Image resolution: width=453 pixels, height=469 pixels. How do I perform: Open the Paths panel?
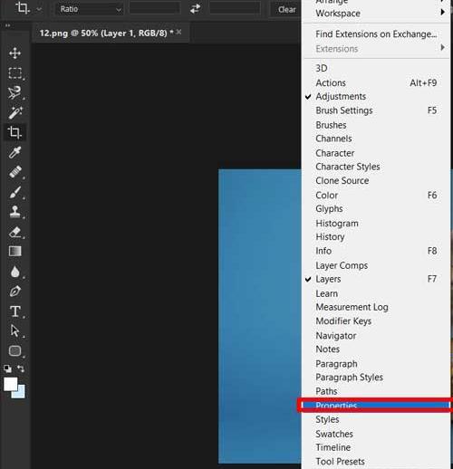click(376, 391)
